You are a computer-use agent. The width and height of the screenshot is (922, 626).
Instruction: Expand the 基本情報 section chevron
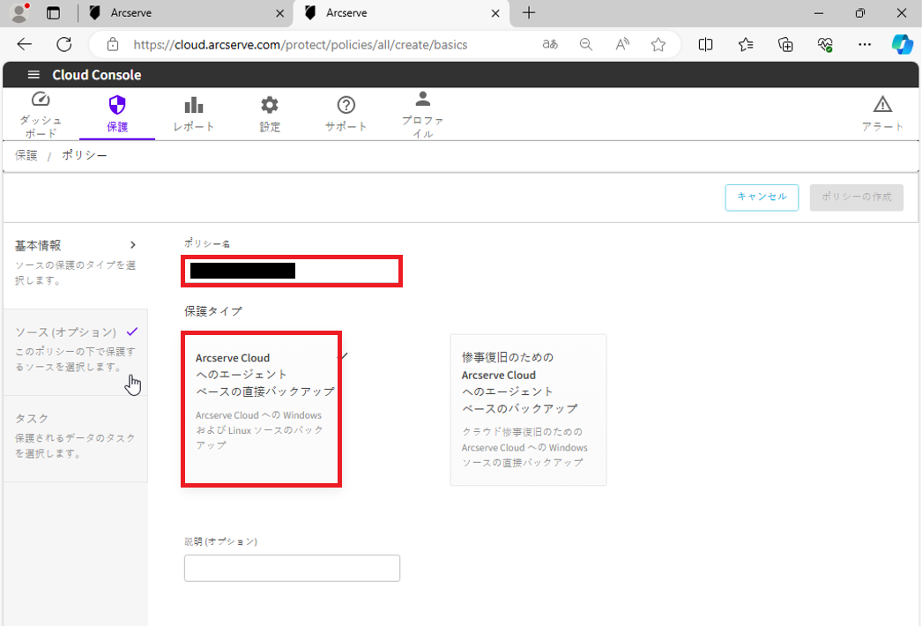[x=133, y=245]
